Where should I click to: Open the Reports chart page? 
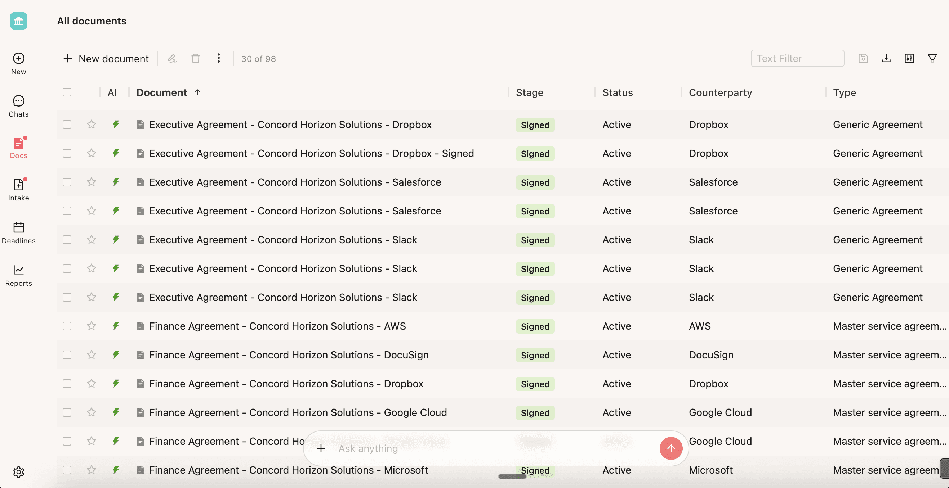pyautogui.click(x=18, y=275)
